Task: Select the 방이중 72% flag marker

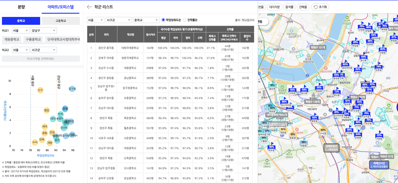Action: tap(336, 93)
